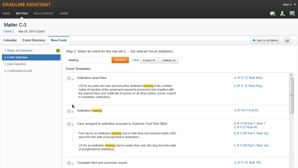Click the green checkmark beside Rules Set Selection

click(x=58, y=51)
